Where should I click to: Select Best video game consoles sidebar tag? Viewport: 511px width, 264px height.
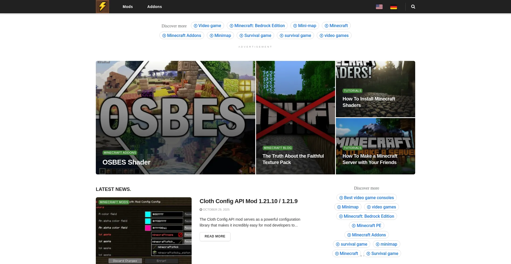(366, 198)
